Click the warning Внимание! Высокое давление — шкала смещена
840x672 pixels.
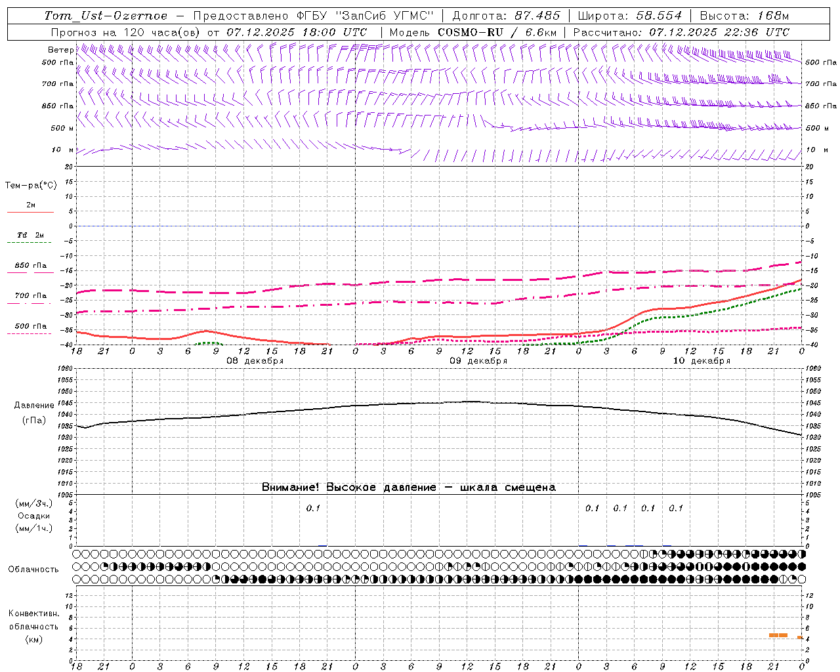pos(408,488)
